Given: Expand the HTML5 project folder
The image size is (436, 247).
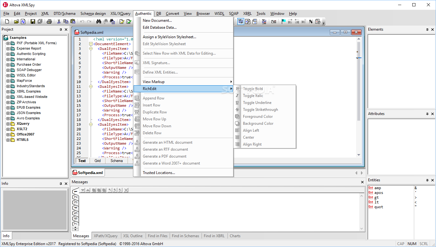Looking at the screenshot, I should 8,140.
